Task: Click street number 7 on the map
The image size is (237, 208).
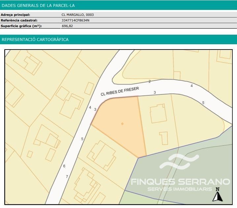Action: tap(67, 177)
